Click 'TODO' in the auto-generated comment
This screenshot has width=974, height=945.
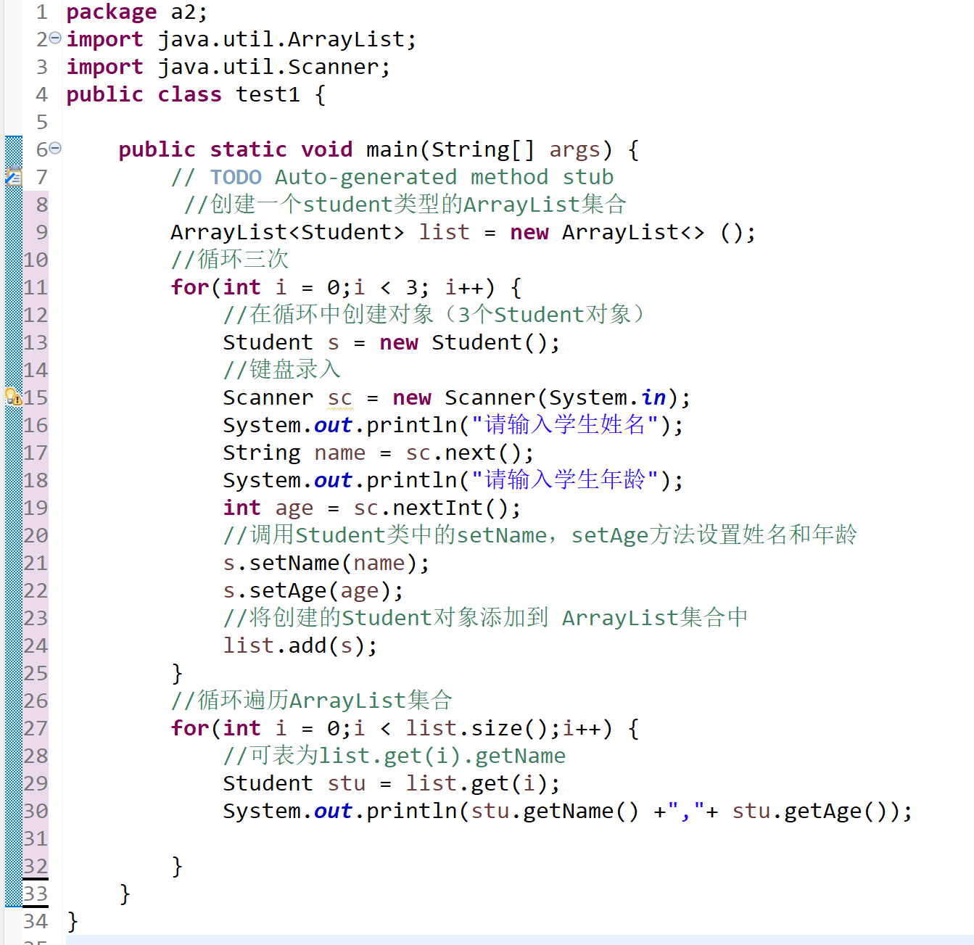pos(236,177)
